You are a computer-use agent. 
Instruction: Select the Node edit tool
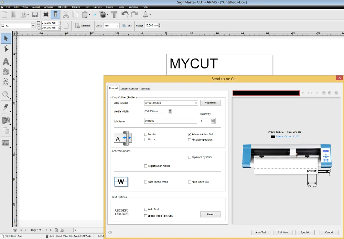(6, 49)
